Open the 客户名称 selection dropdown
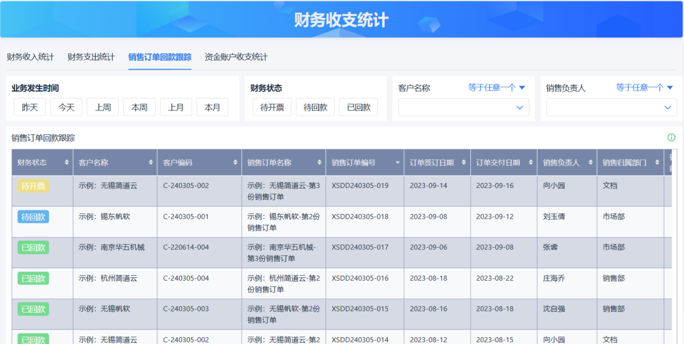The width and height of the screenshot is (684, 344). pos(463,108)
